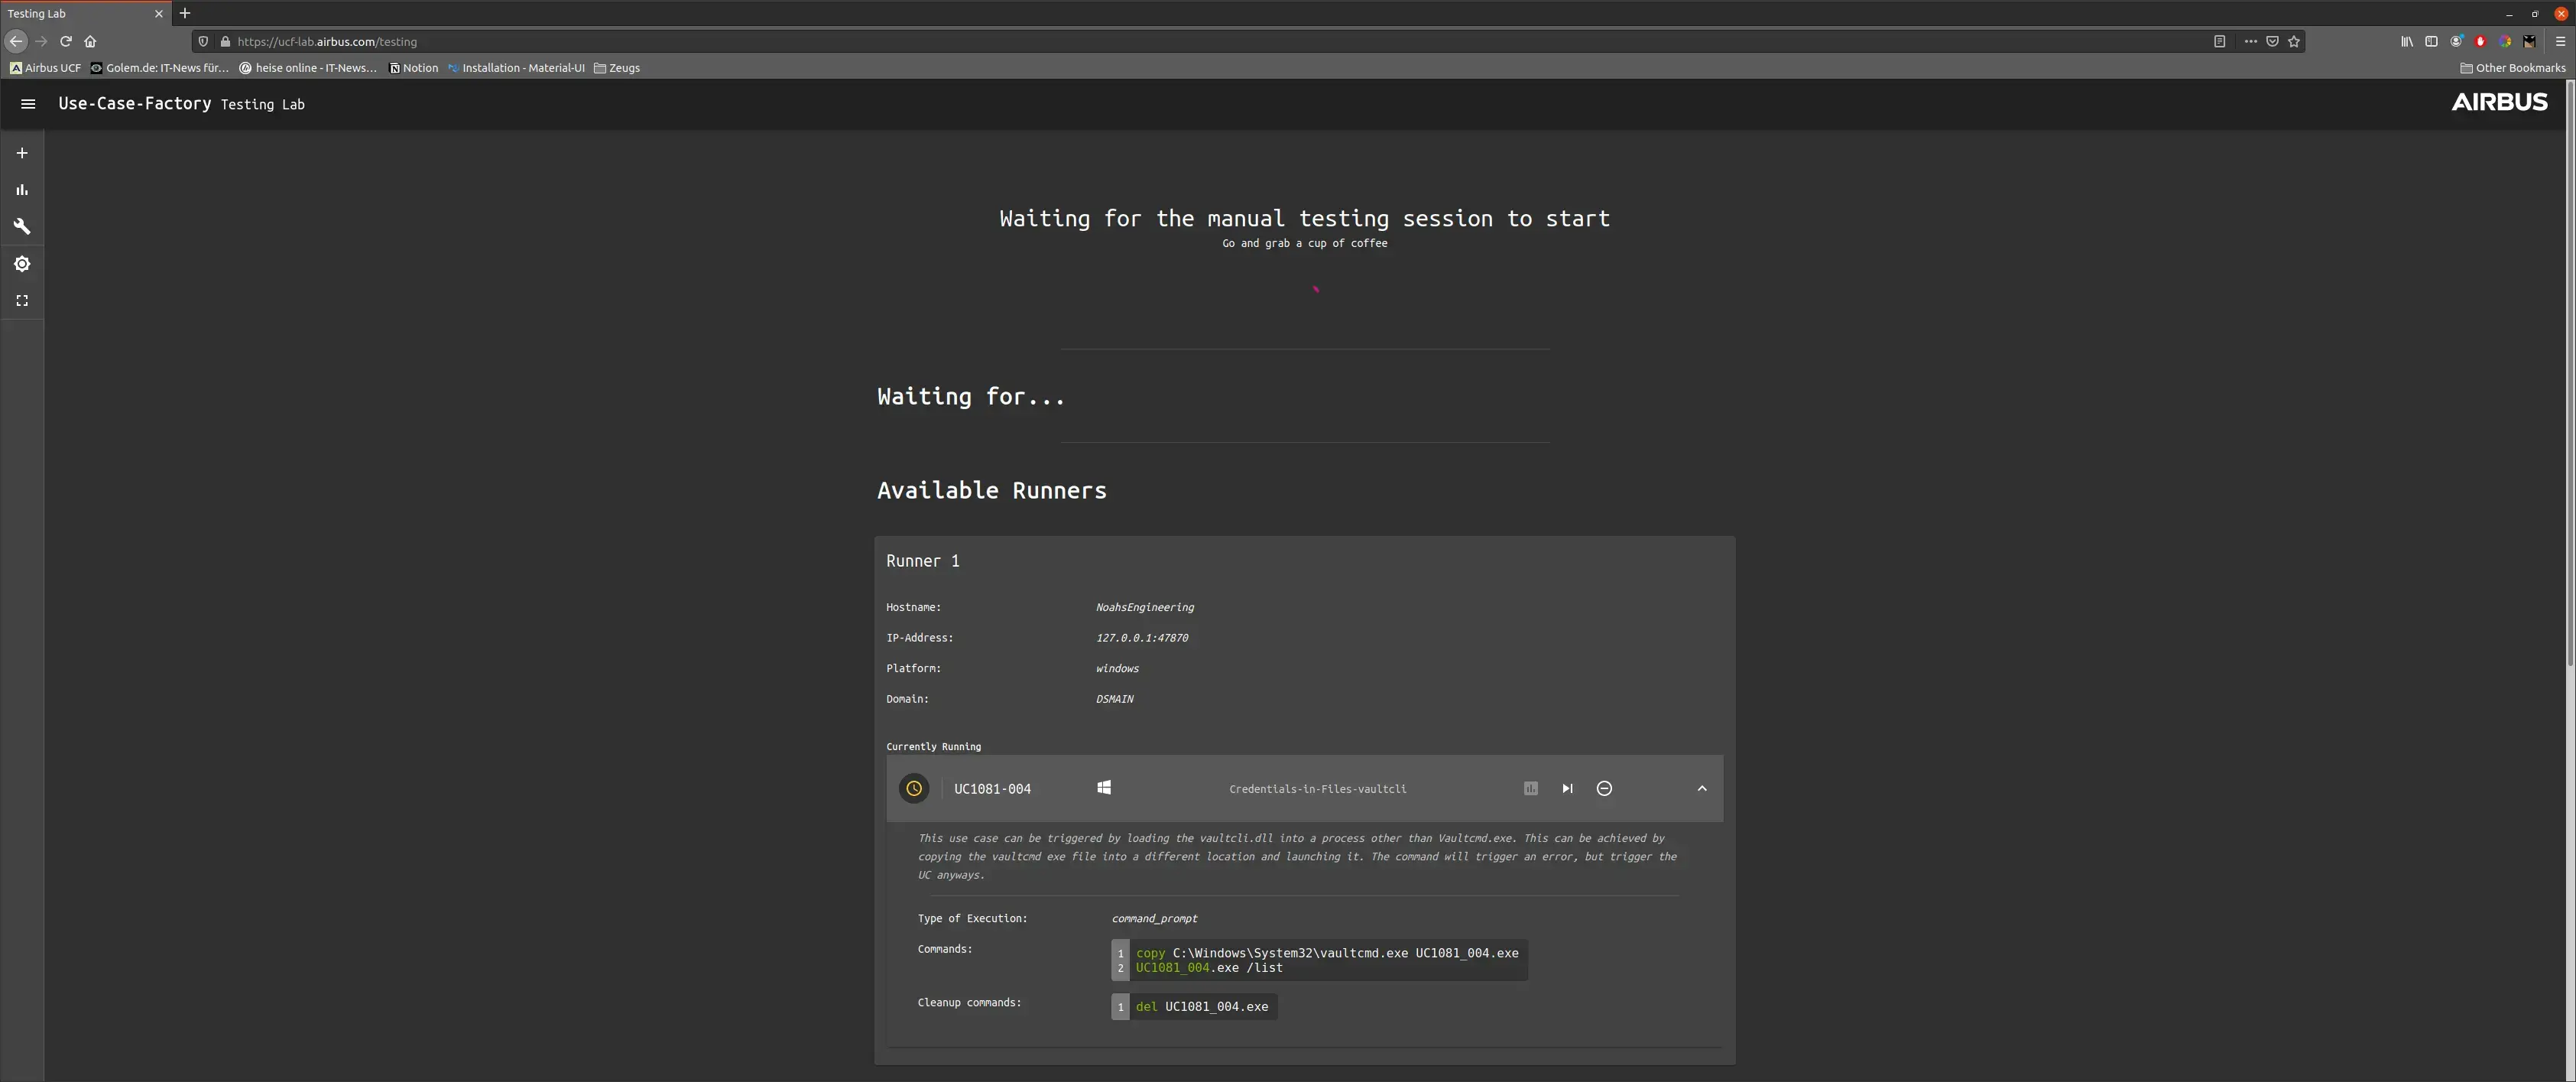Click the plus icon in sidebar
Screen dimensions: 2576x1082
tap(22, 153)
